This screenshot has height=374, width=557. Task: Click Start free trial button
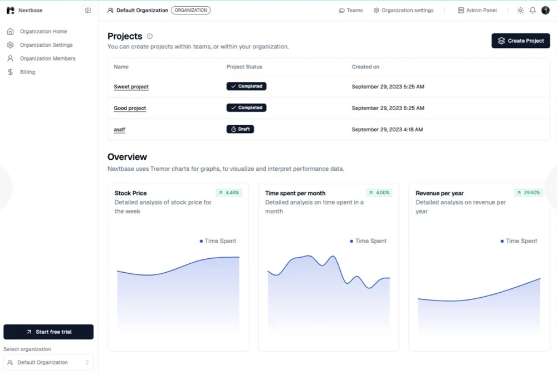click(x=48, y=332)
